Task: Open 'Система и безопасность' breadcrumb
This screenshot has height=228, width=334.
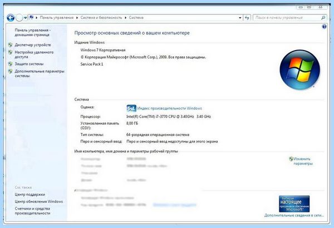Action: (101, 18)
